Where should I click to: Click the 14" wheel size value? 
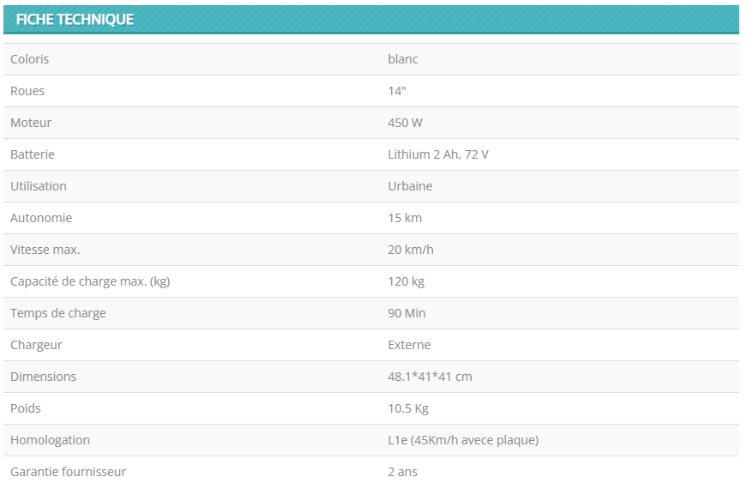click(x=397, y=91)
